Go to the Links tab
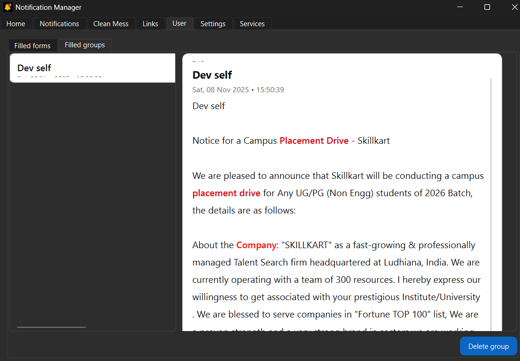 150,24
